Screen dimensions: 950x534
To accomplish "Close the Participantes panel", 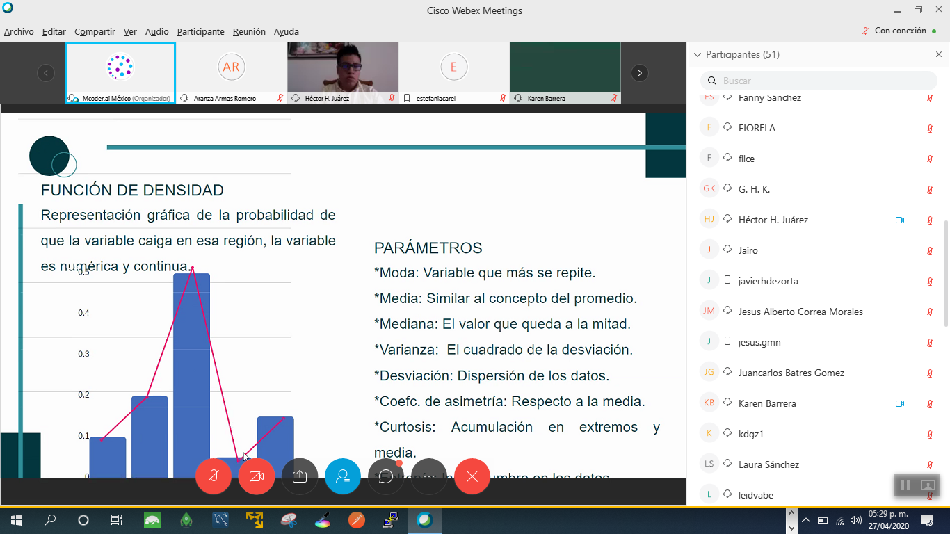I will click(x=939, y=54).
